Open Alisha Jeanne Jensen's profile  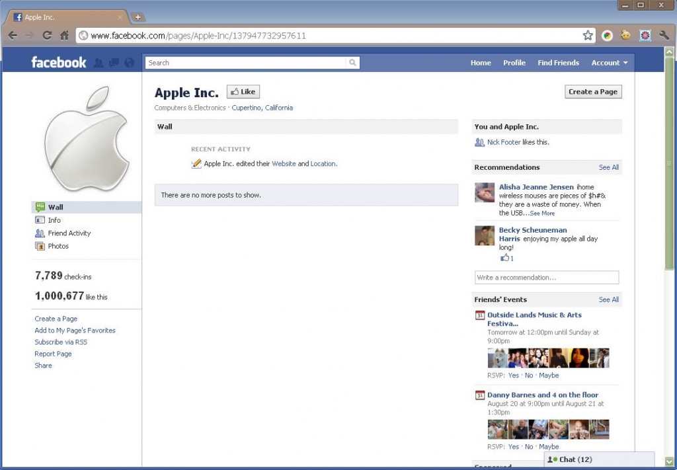click(536, 187)
